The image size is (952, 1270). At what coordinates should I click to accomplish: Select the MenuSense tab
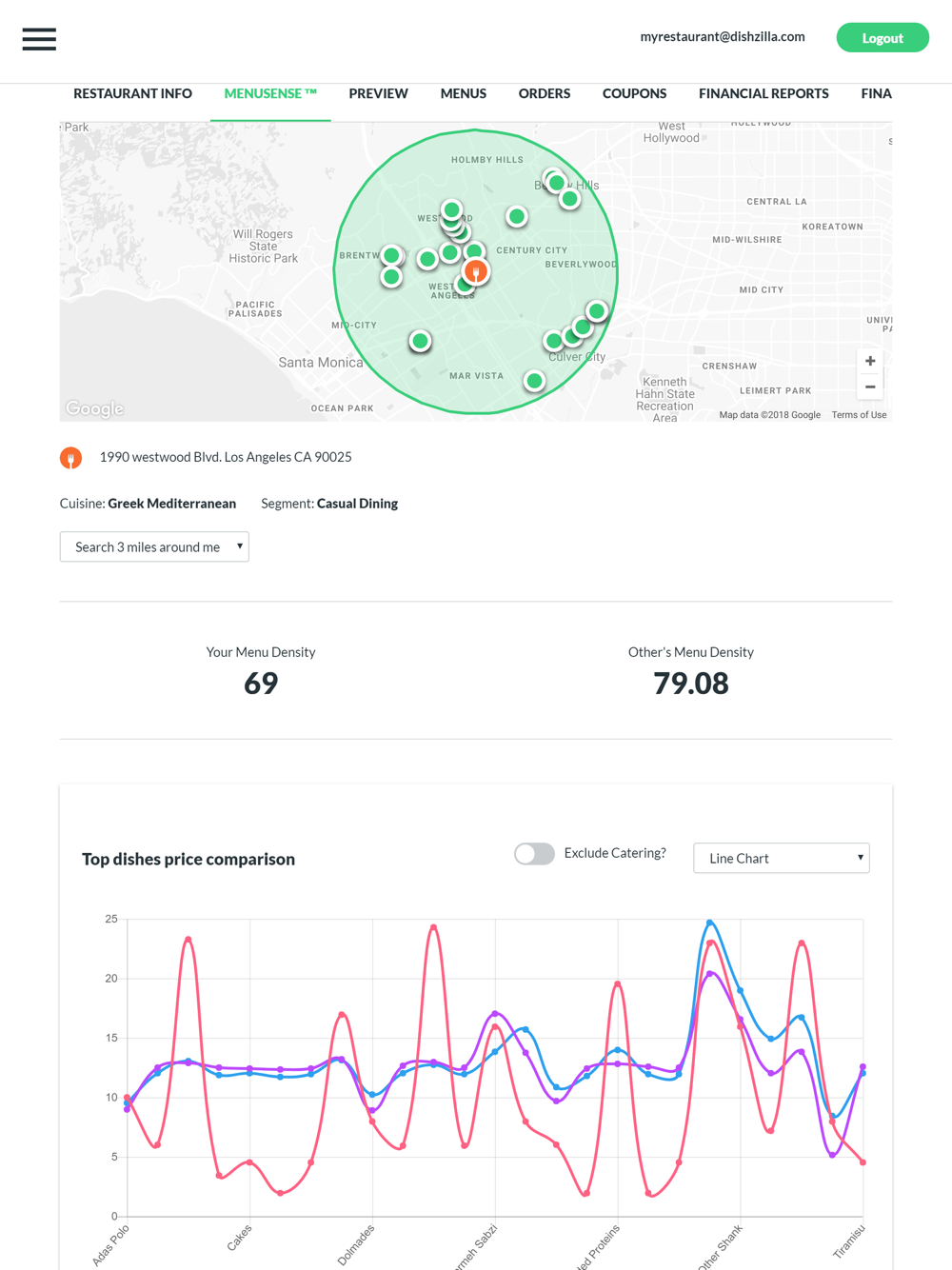270,93
